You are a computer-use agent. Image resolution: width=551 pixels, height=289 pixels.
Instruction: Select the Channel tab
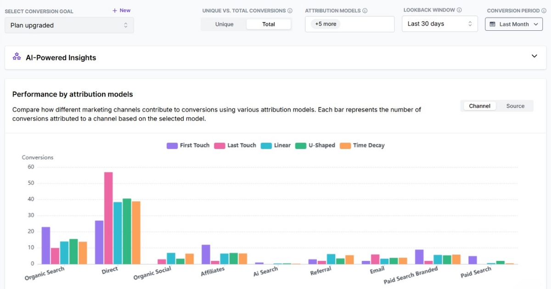[479, 106]
